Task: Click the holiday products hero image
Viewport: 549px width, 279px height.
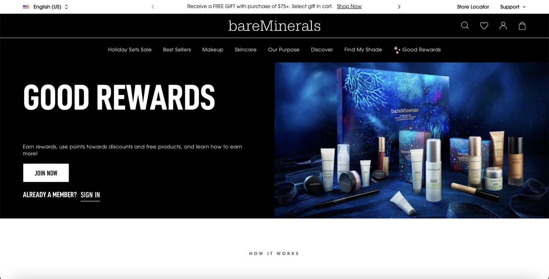Action: pyautogui.click(x=412, y=140)
